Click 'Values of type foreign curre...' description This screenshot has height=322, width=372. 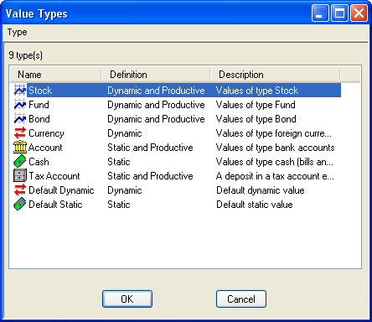[x=274, y=133]
